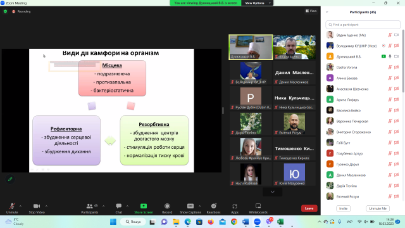
Task: Click Task View icon on the taskbar
Action: click(x=153, y=222)
